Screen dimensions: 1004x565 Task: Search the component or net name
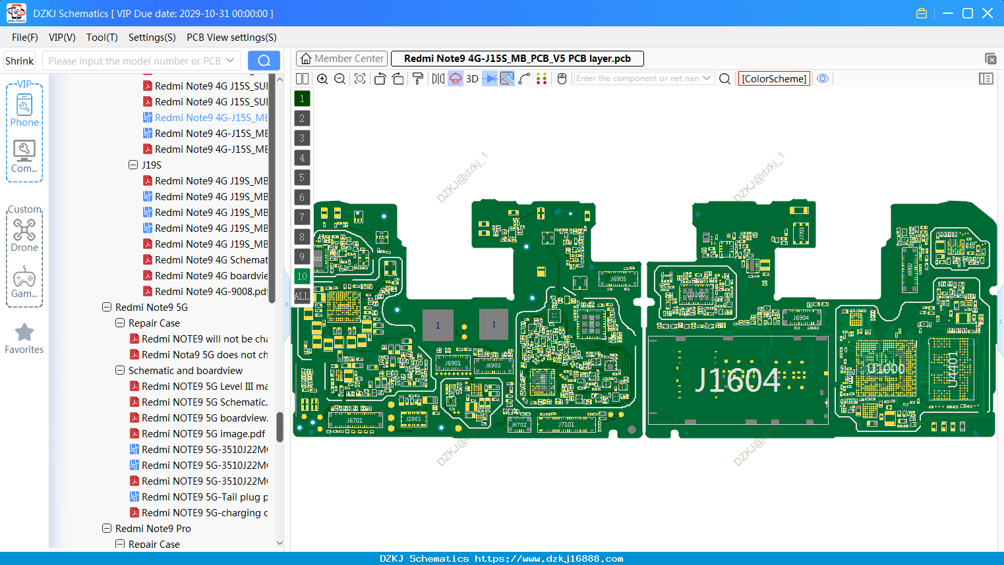tap(724, 78)
